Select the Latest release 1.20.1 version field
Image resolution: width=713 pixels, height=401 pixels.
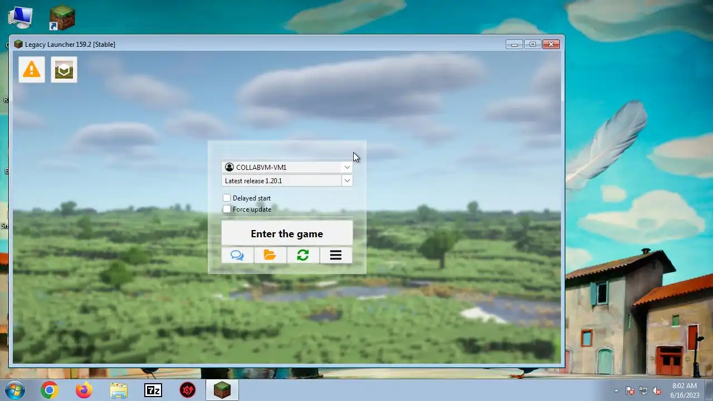click(x=287, y=180)
